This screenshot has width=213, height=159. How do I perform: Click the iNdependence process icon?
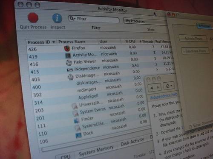click(x=70, y=70)
